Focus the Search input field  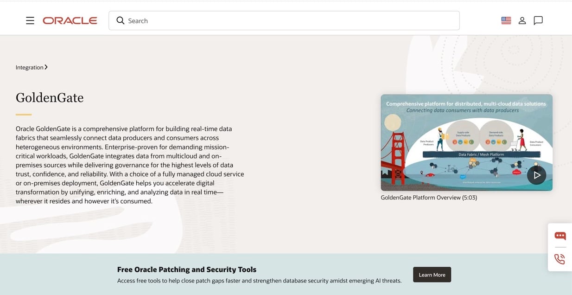tap(284, 20)
